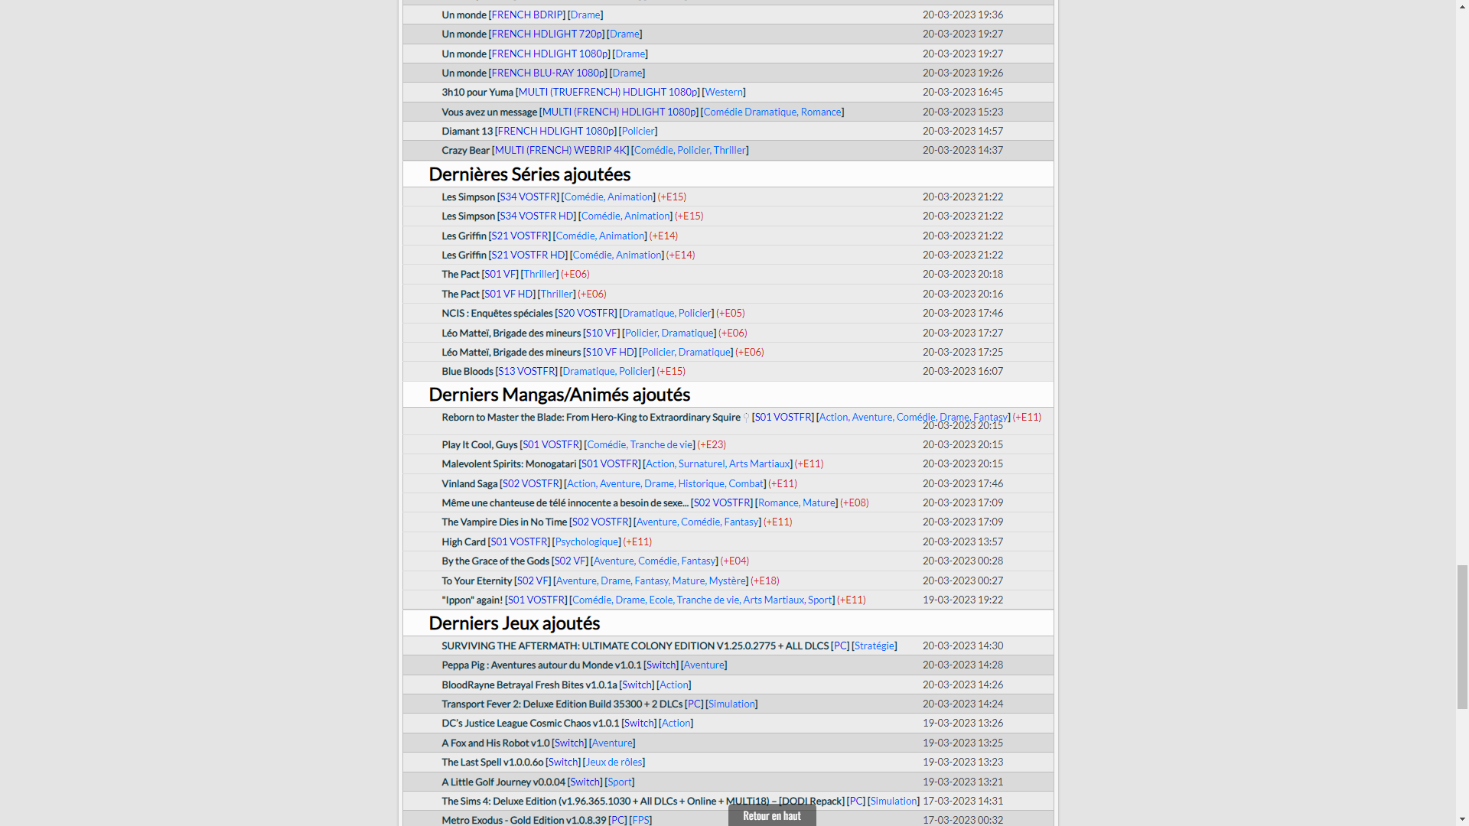Open Malevolent Spirits: Monogatari S01 VOSTFR
This screenshot has height=826, width=1469.
[610, 463]
